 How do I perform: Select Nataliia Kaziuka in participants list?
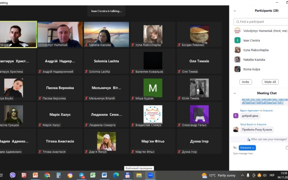[261, 59]
